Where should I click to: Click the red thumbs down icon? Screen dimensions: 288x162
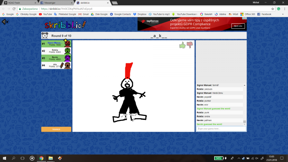pos(189,45)
